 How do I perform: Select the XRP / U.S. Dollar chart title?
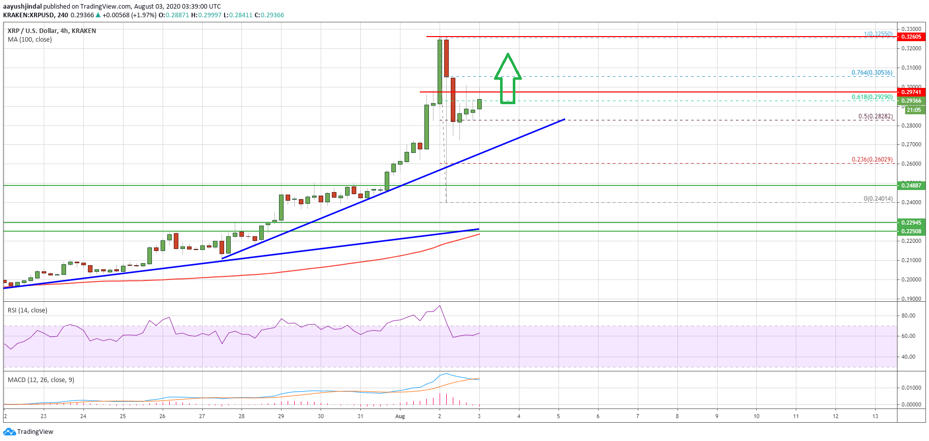(x=52, y=30)
